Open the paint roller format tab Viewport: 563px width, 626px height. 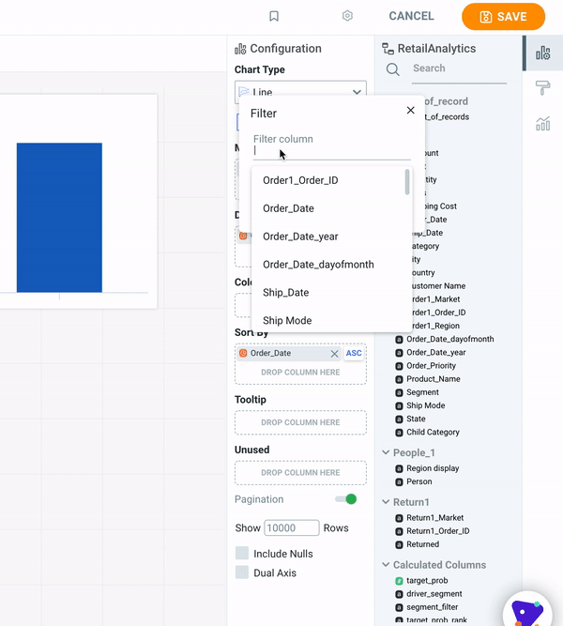click(543, 87)
